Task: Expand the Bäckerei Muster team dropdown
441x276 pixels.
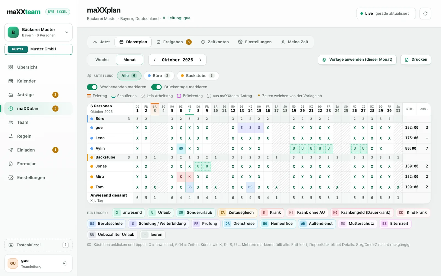Action: pyautogui.click(x=38, y=32)
